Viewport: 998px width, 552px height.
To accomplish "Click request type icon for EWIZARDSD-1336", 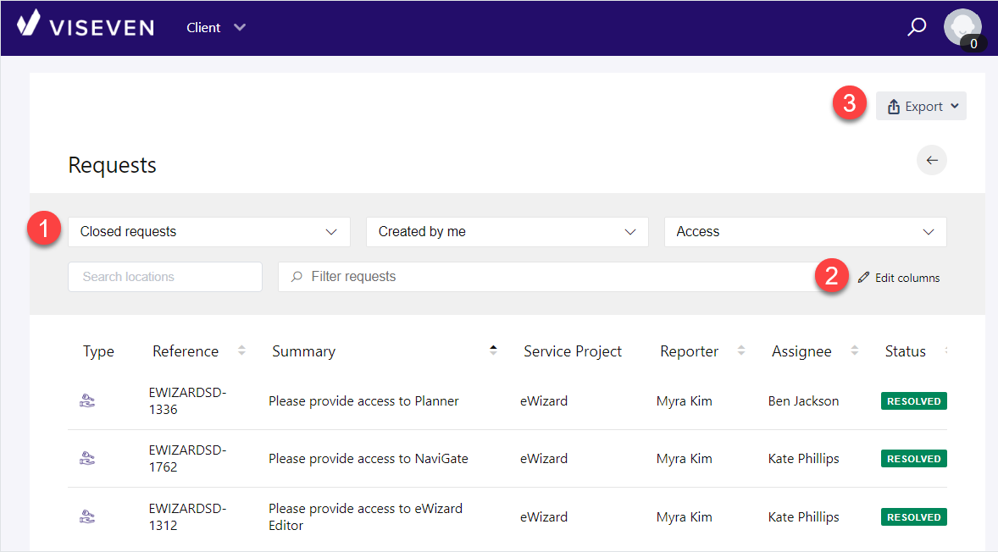I will (86, 401).
